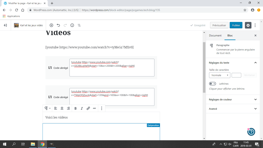This screenshot has width=263, height=148.
Task: Expand the Réglages de couleur section
Action: click(255, 100)
